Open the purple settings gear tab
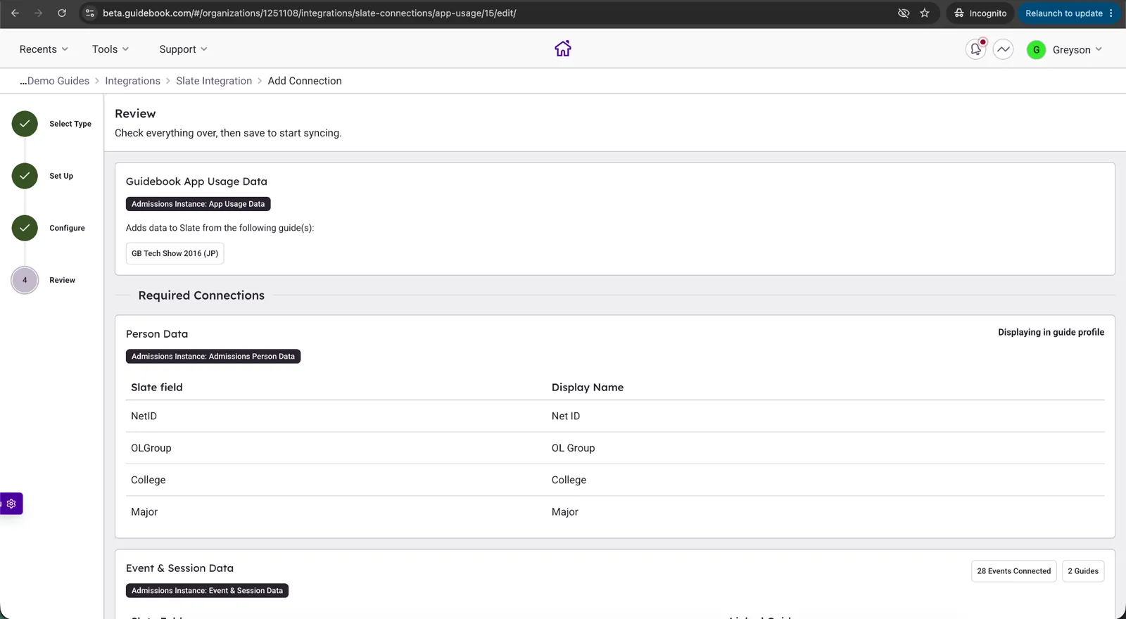Image resolution: width=1126 pixels, height=619 pixels. coord(11,504)
